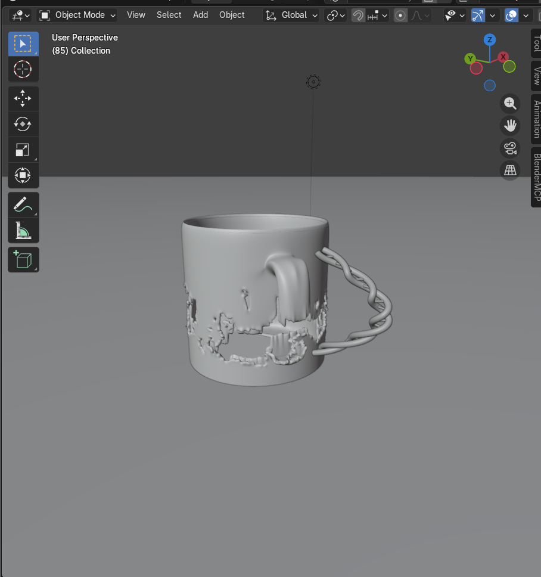Screen dimensions: 541x577
Task: Select the Annotate pencil tool
Action: pyautogui.click(x=23, y=204)
